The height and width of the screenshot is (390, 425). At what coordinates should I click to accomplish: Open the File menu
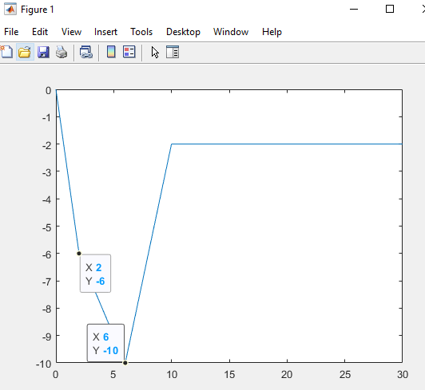[11, 32]
